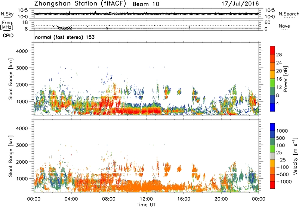
Task: Click the 'Zhongshan Station (fitACF)' title
Action: pos(80,4)
